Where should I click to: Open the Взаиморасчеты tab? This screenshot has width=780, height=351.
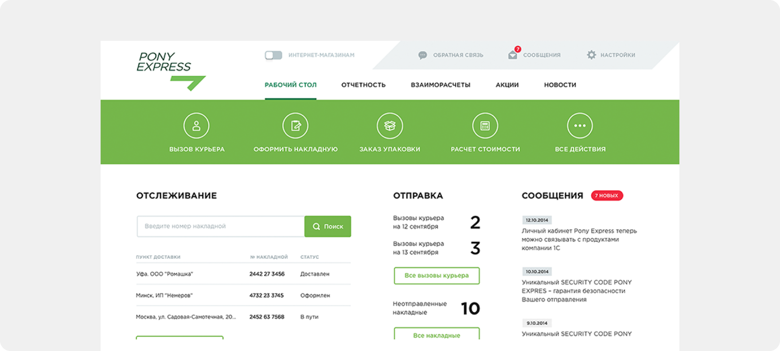tap(441, 85)
